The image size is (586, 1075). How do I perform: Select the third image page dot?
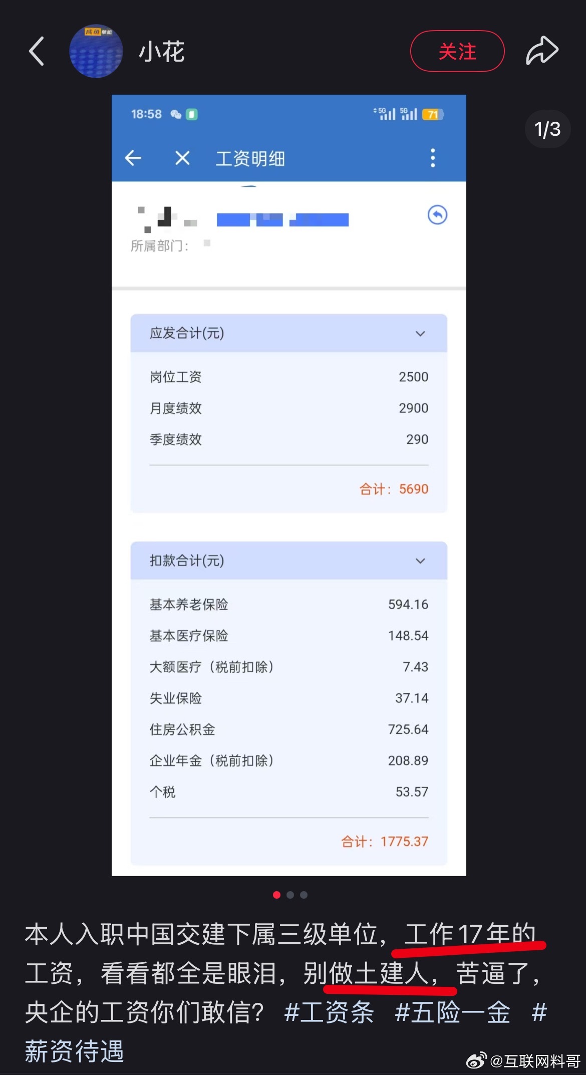304,895
